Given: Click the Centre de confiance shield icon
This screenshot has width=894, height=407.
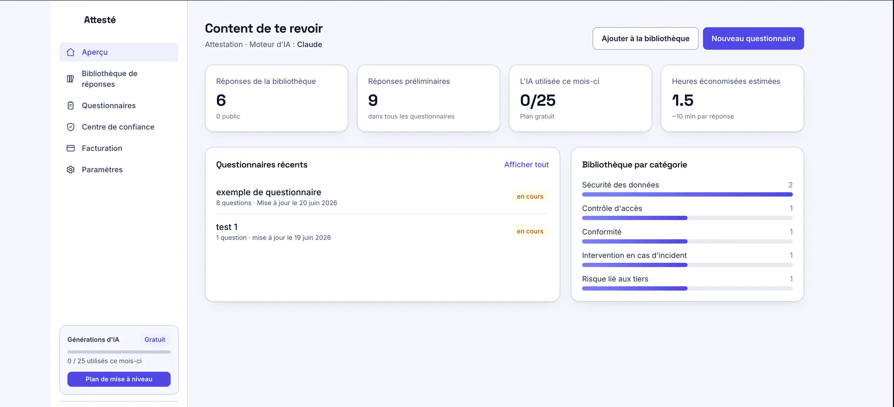Looking at the screenshot, I should pos(71,127).
